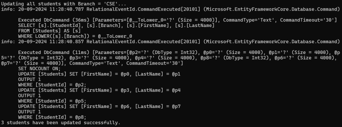The width and height of the screenshot is (342, 127).
Task: Click 'WHERE [StudentId] = @p8;' line
Action: point(52,117)
